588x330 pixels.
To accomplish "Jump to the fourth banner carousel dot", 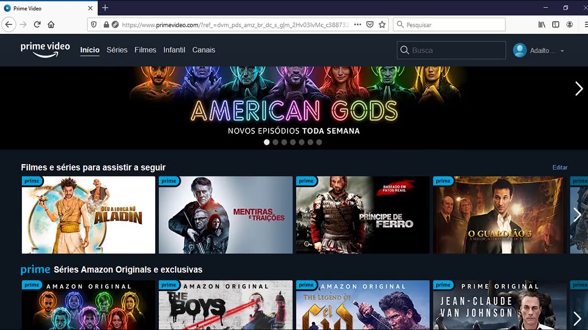I will [x=293, y=142].
